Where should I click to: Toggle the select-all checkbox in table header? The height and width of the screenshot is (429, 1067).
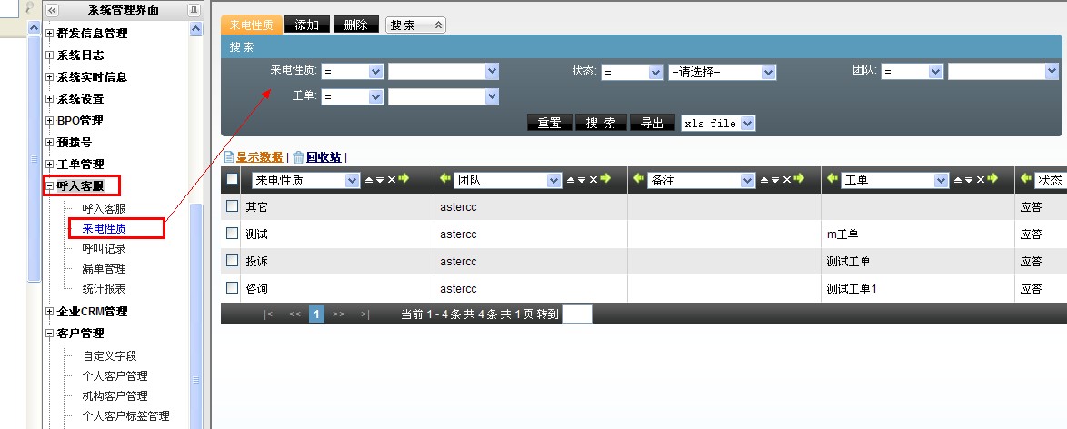pos(232,180)
